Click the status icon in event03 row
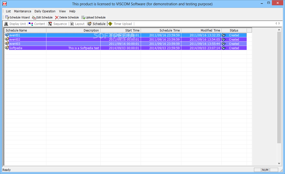This screenshot has height=174, width=285. (223, 44)
